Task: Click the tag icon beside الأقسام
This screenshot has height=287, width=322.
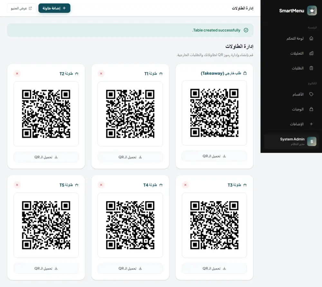Action: (x=311, y=94)
